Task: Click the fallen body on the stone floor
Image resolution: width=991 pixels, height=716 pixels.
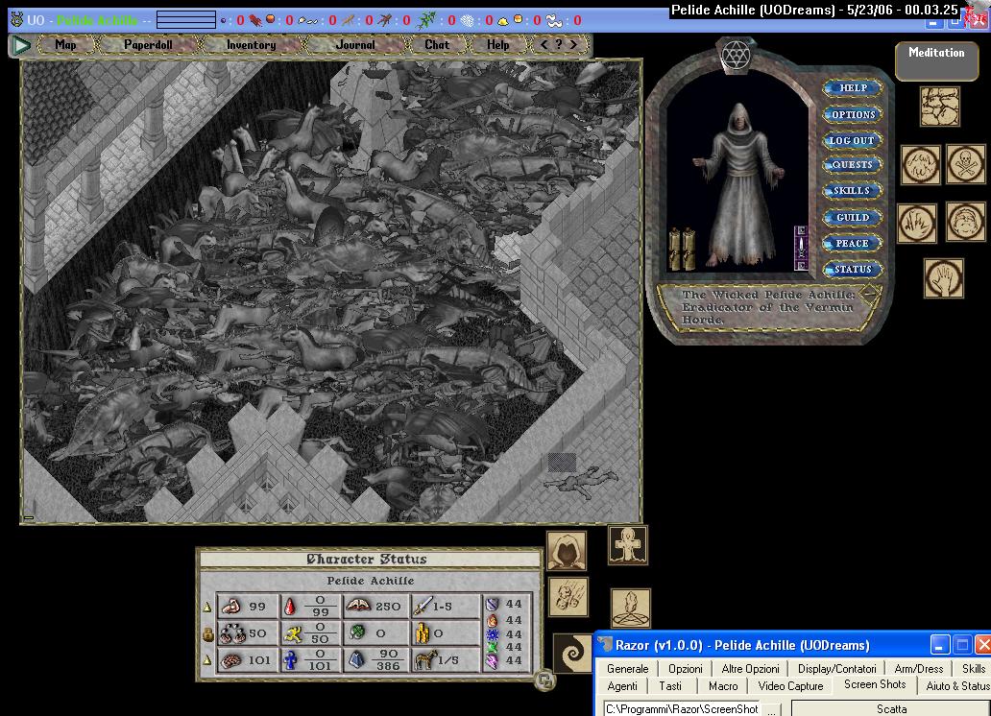Action: (x=581, y=482)
